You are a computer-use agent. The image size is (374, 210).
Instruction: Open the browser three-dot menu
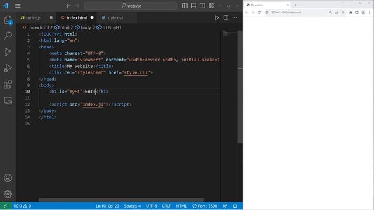369,12
